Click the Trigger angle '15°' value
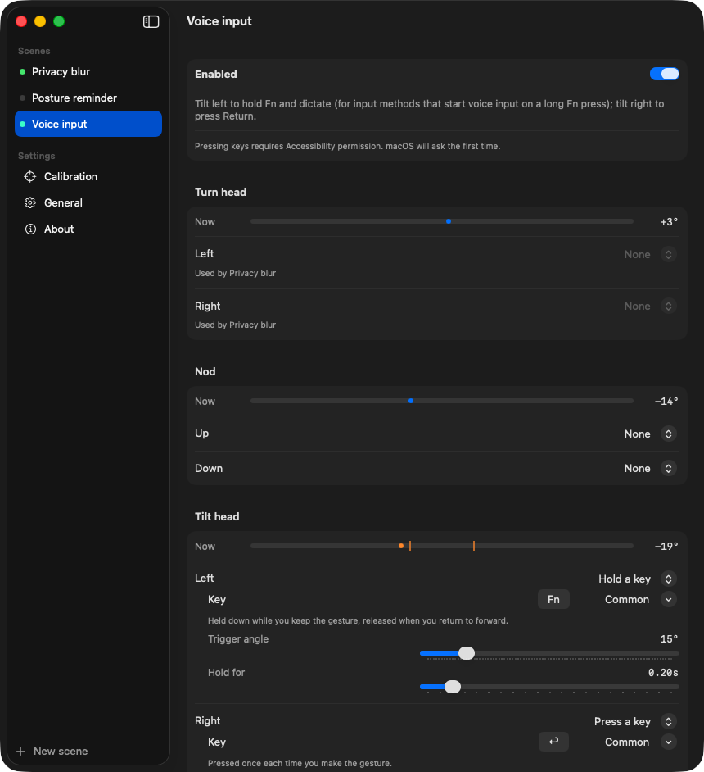This screenshot has width=704, height=772. [669, 639]
